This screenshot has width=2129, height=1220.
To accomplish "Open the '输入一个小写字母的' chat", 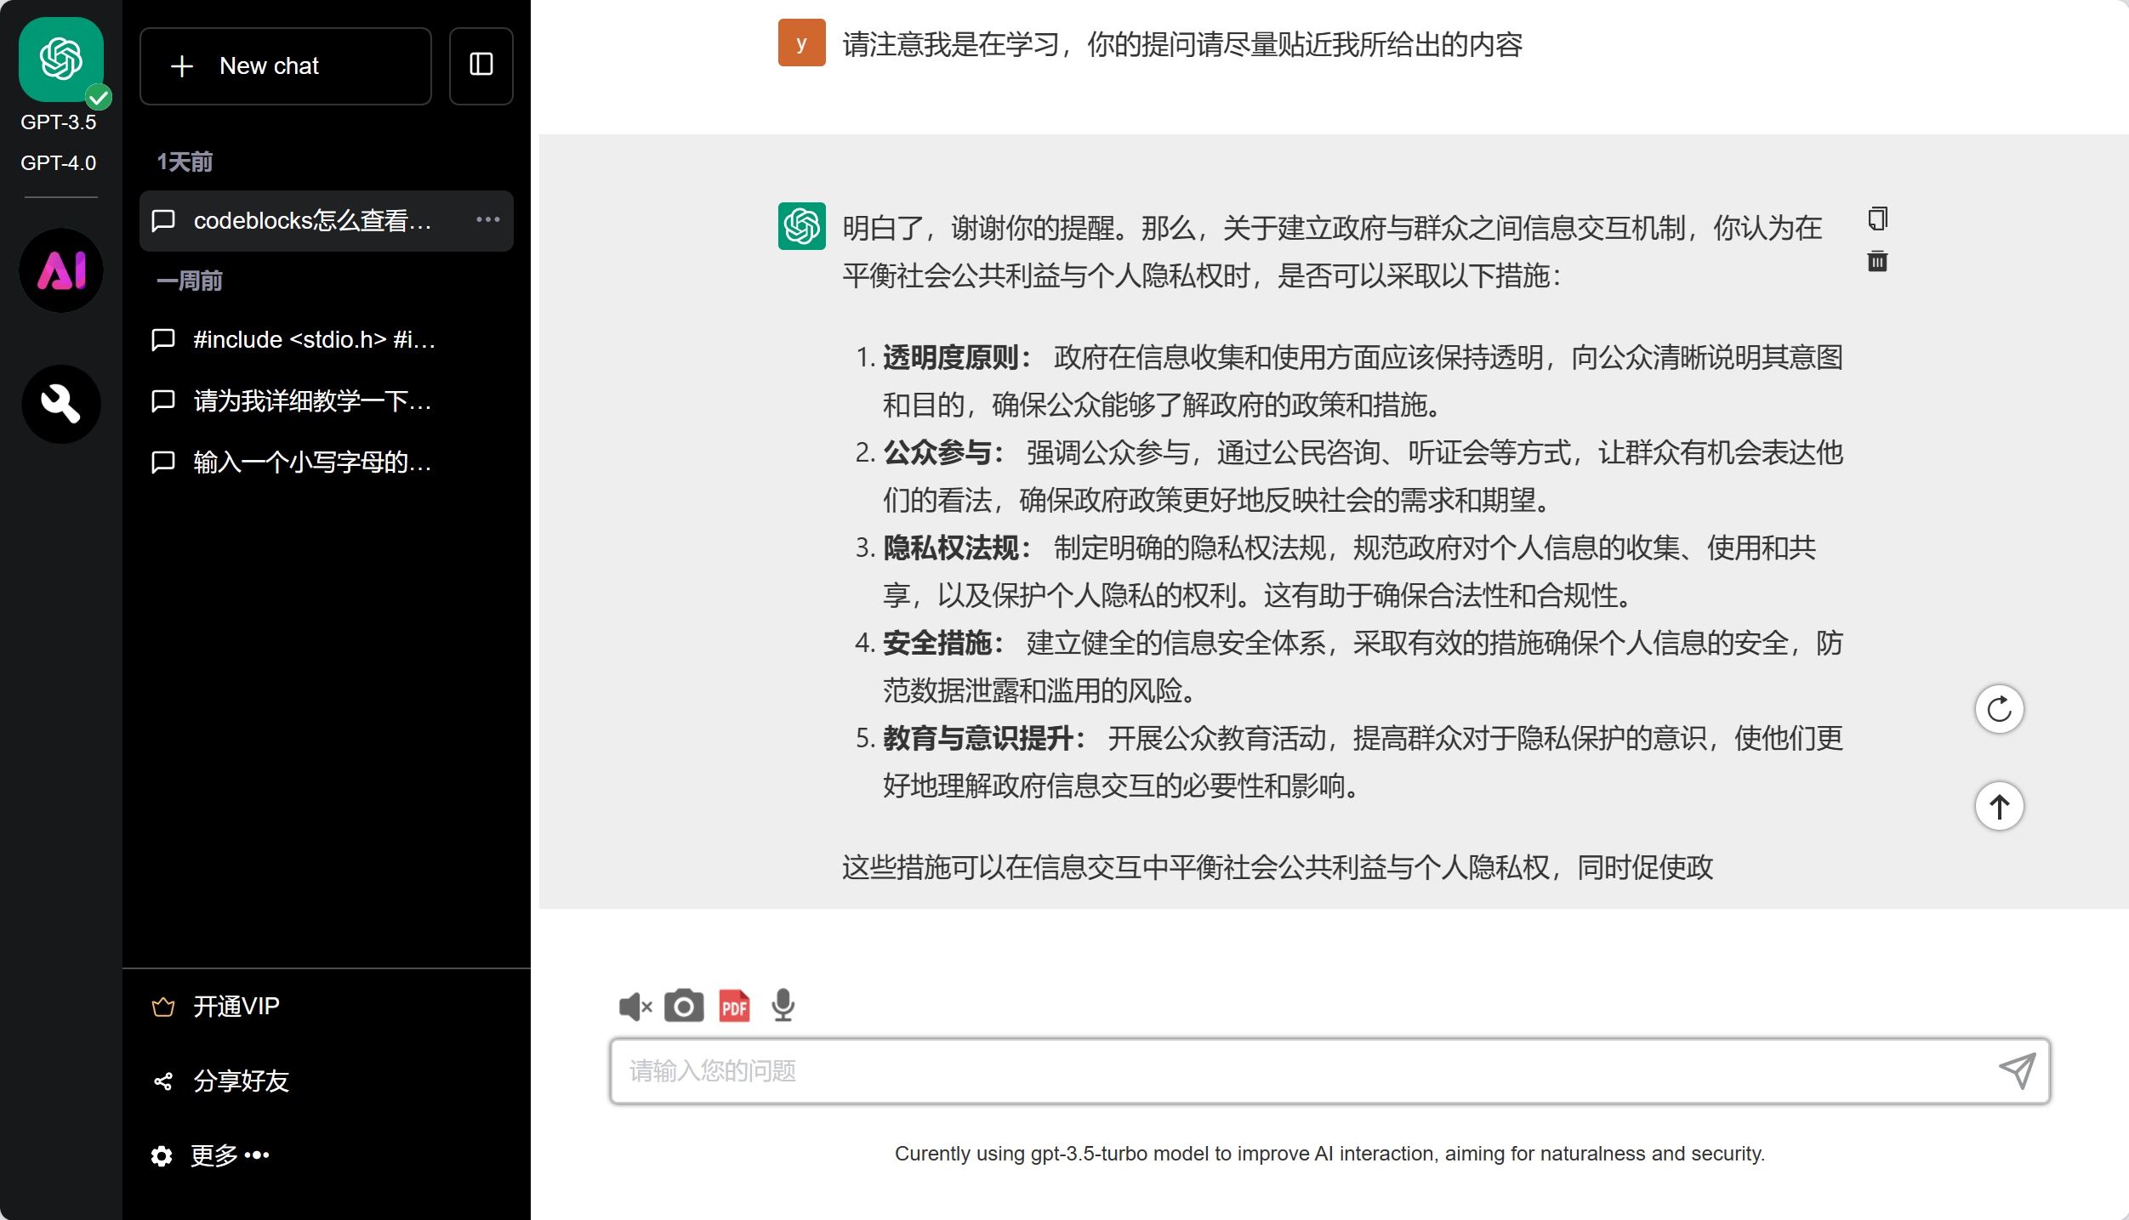I will click(x=314, y=462).
